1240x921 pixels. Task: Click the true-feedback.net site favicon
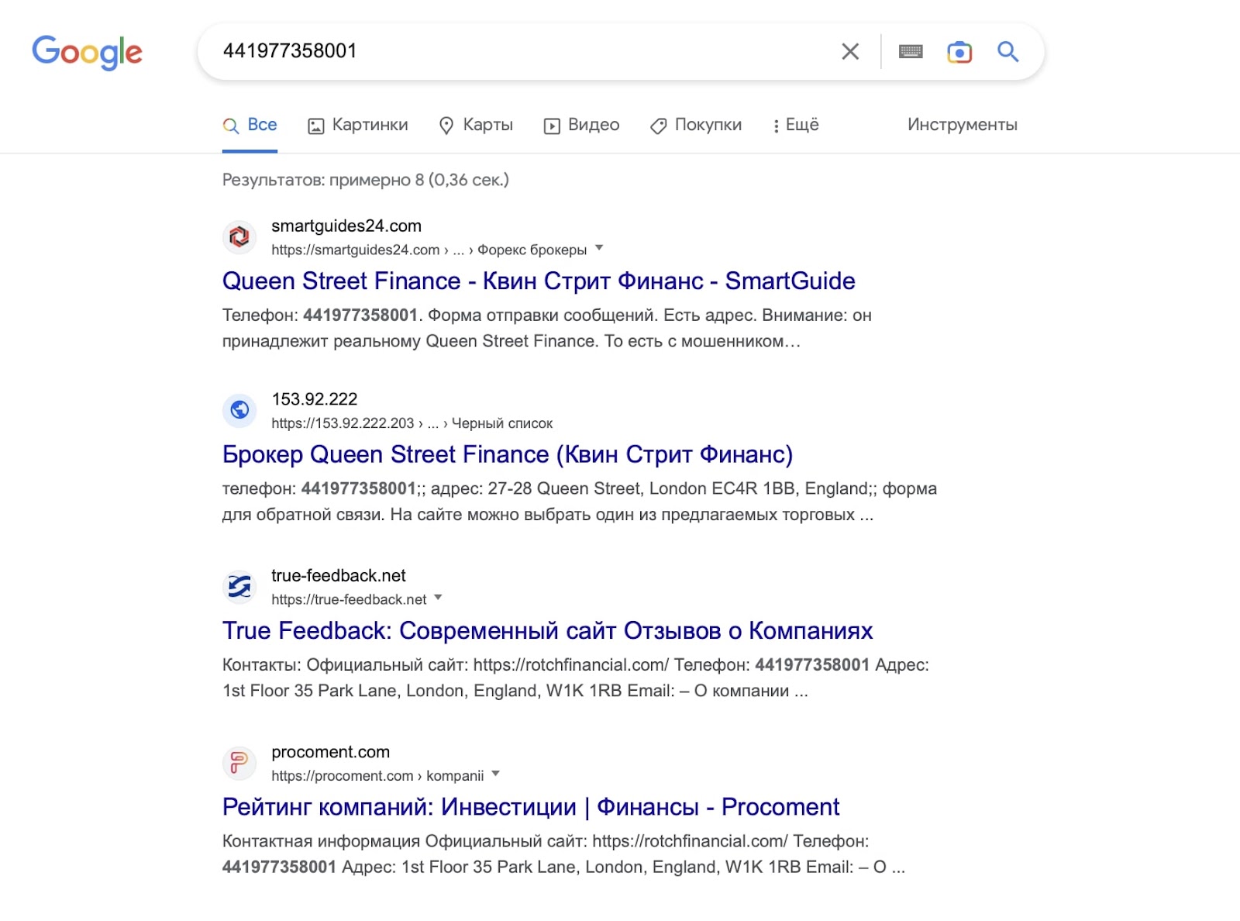tap(239, 586)
